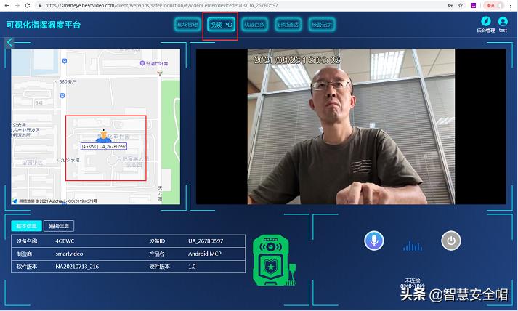Toggle the blue microphone talk button
Screen dimensions: 518x311
[374, 241]
